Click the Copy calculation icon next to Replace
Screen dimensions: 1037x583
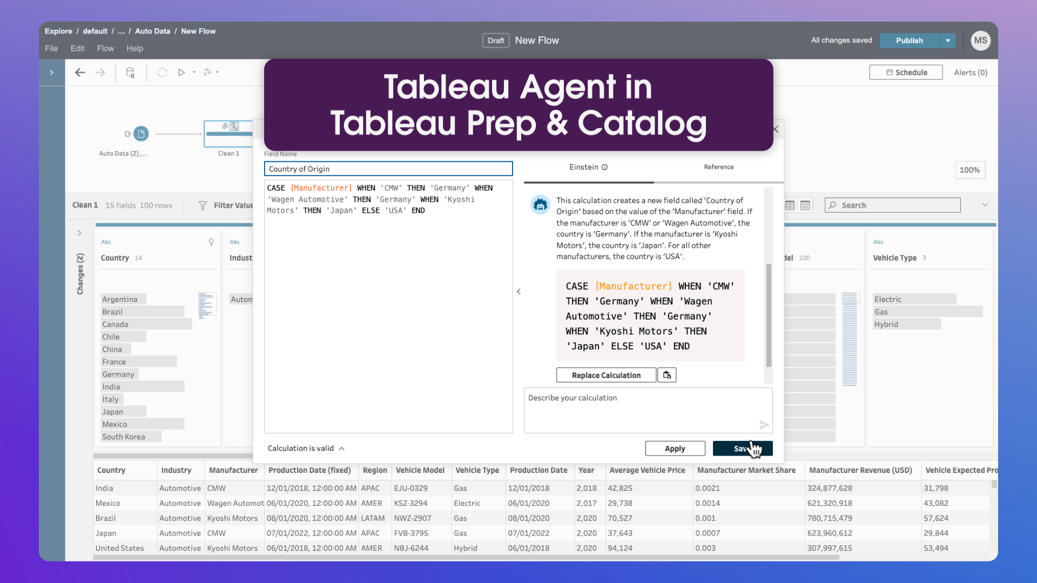[x=666, y=375]
